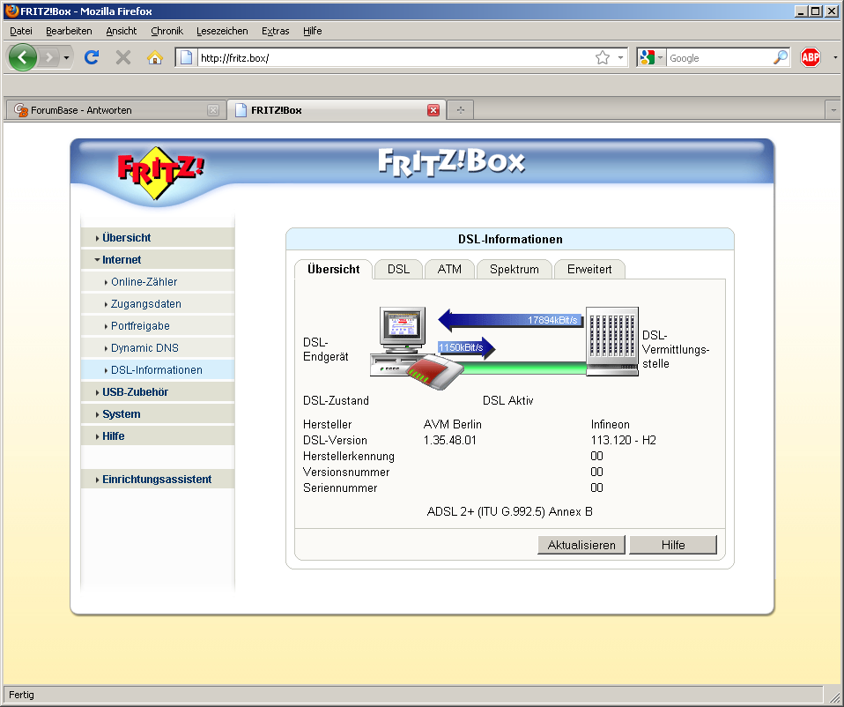Click the Fertig status bar text
Viewport: 844px width, 707px height.
(21, 695)
